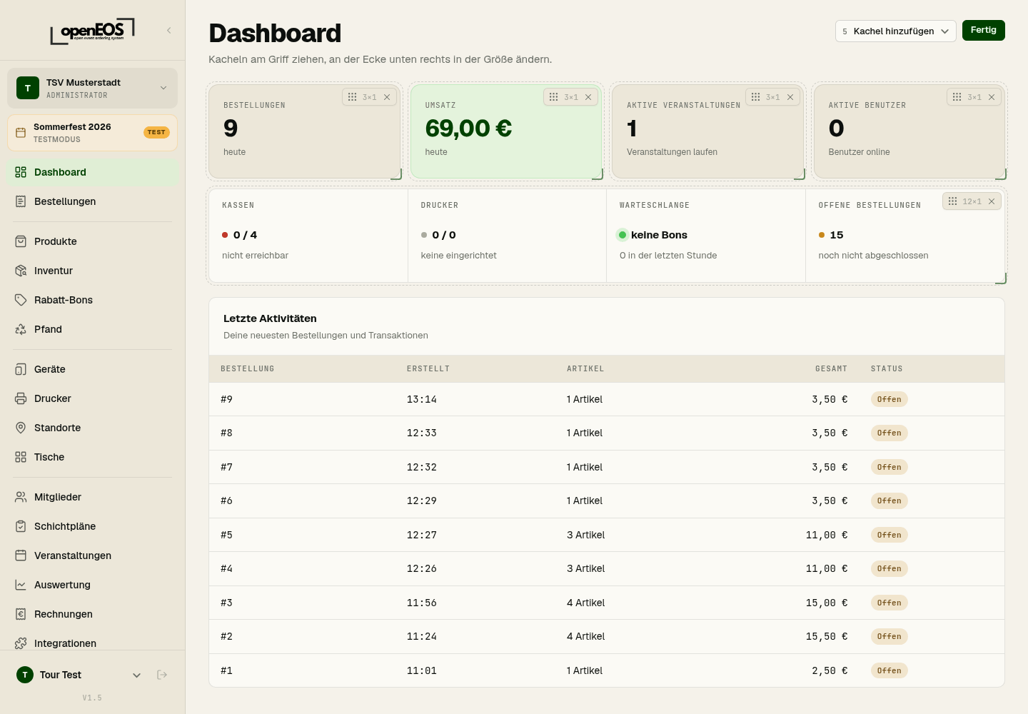This screenshot has height=714, width=1028.
Task: Expand the Tour Test user menu
Action: click(x=79, y=675)
